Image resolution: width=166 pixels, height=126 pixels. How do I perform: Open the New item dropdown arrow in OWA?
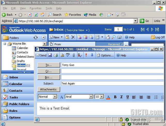[x=62, y=37]
